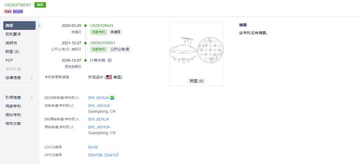Image resolution: width=360 pixels, height=164 pixels.
Task: Click UPC classification D04/136 link
Action: coord(95,155)
